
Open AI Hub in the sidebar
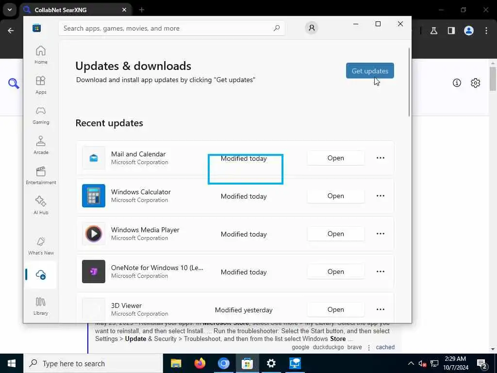point(41,206)
